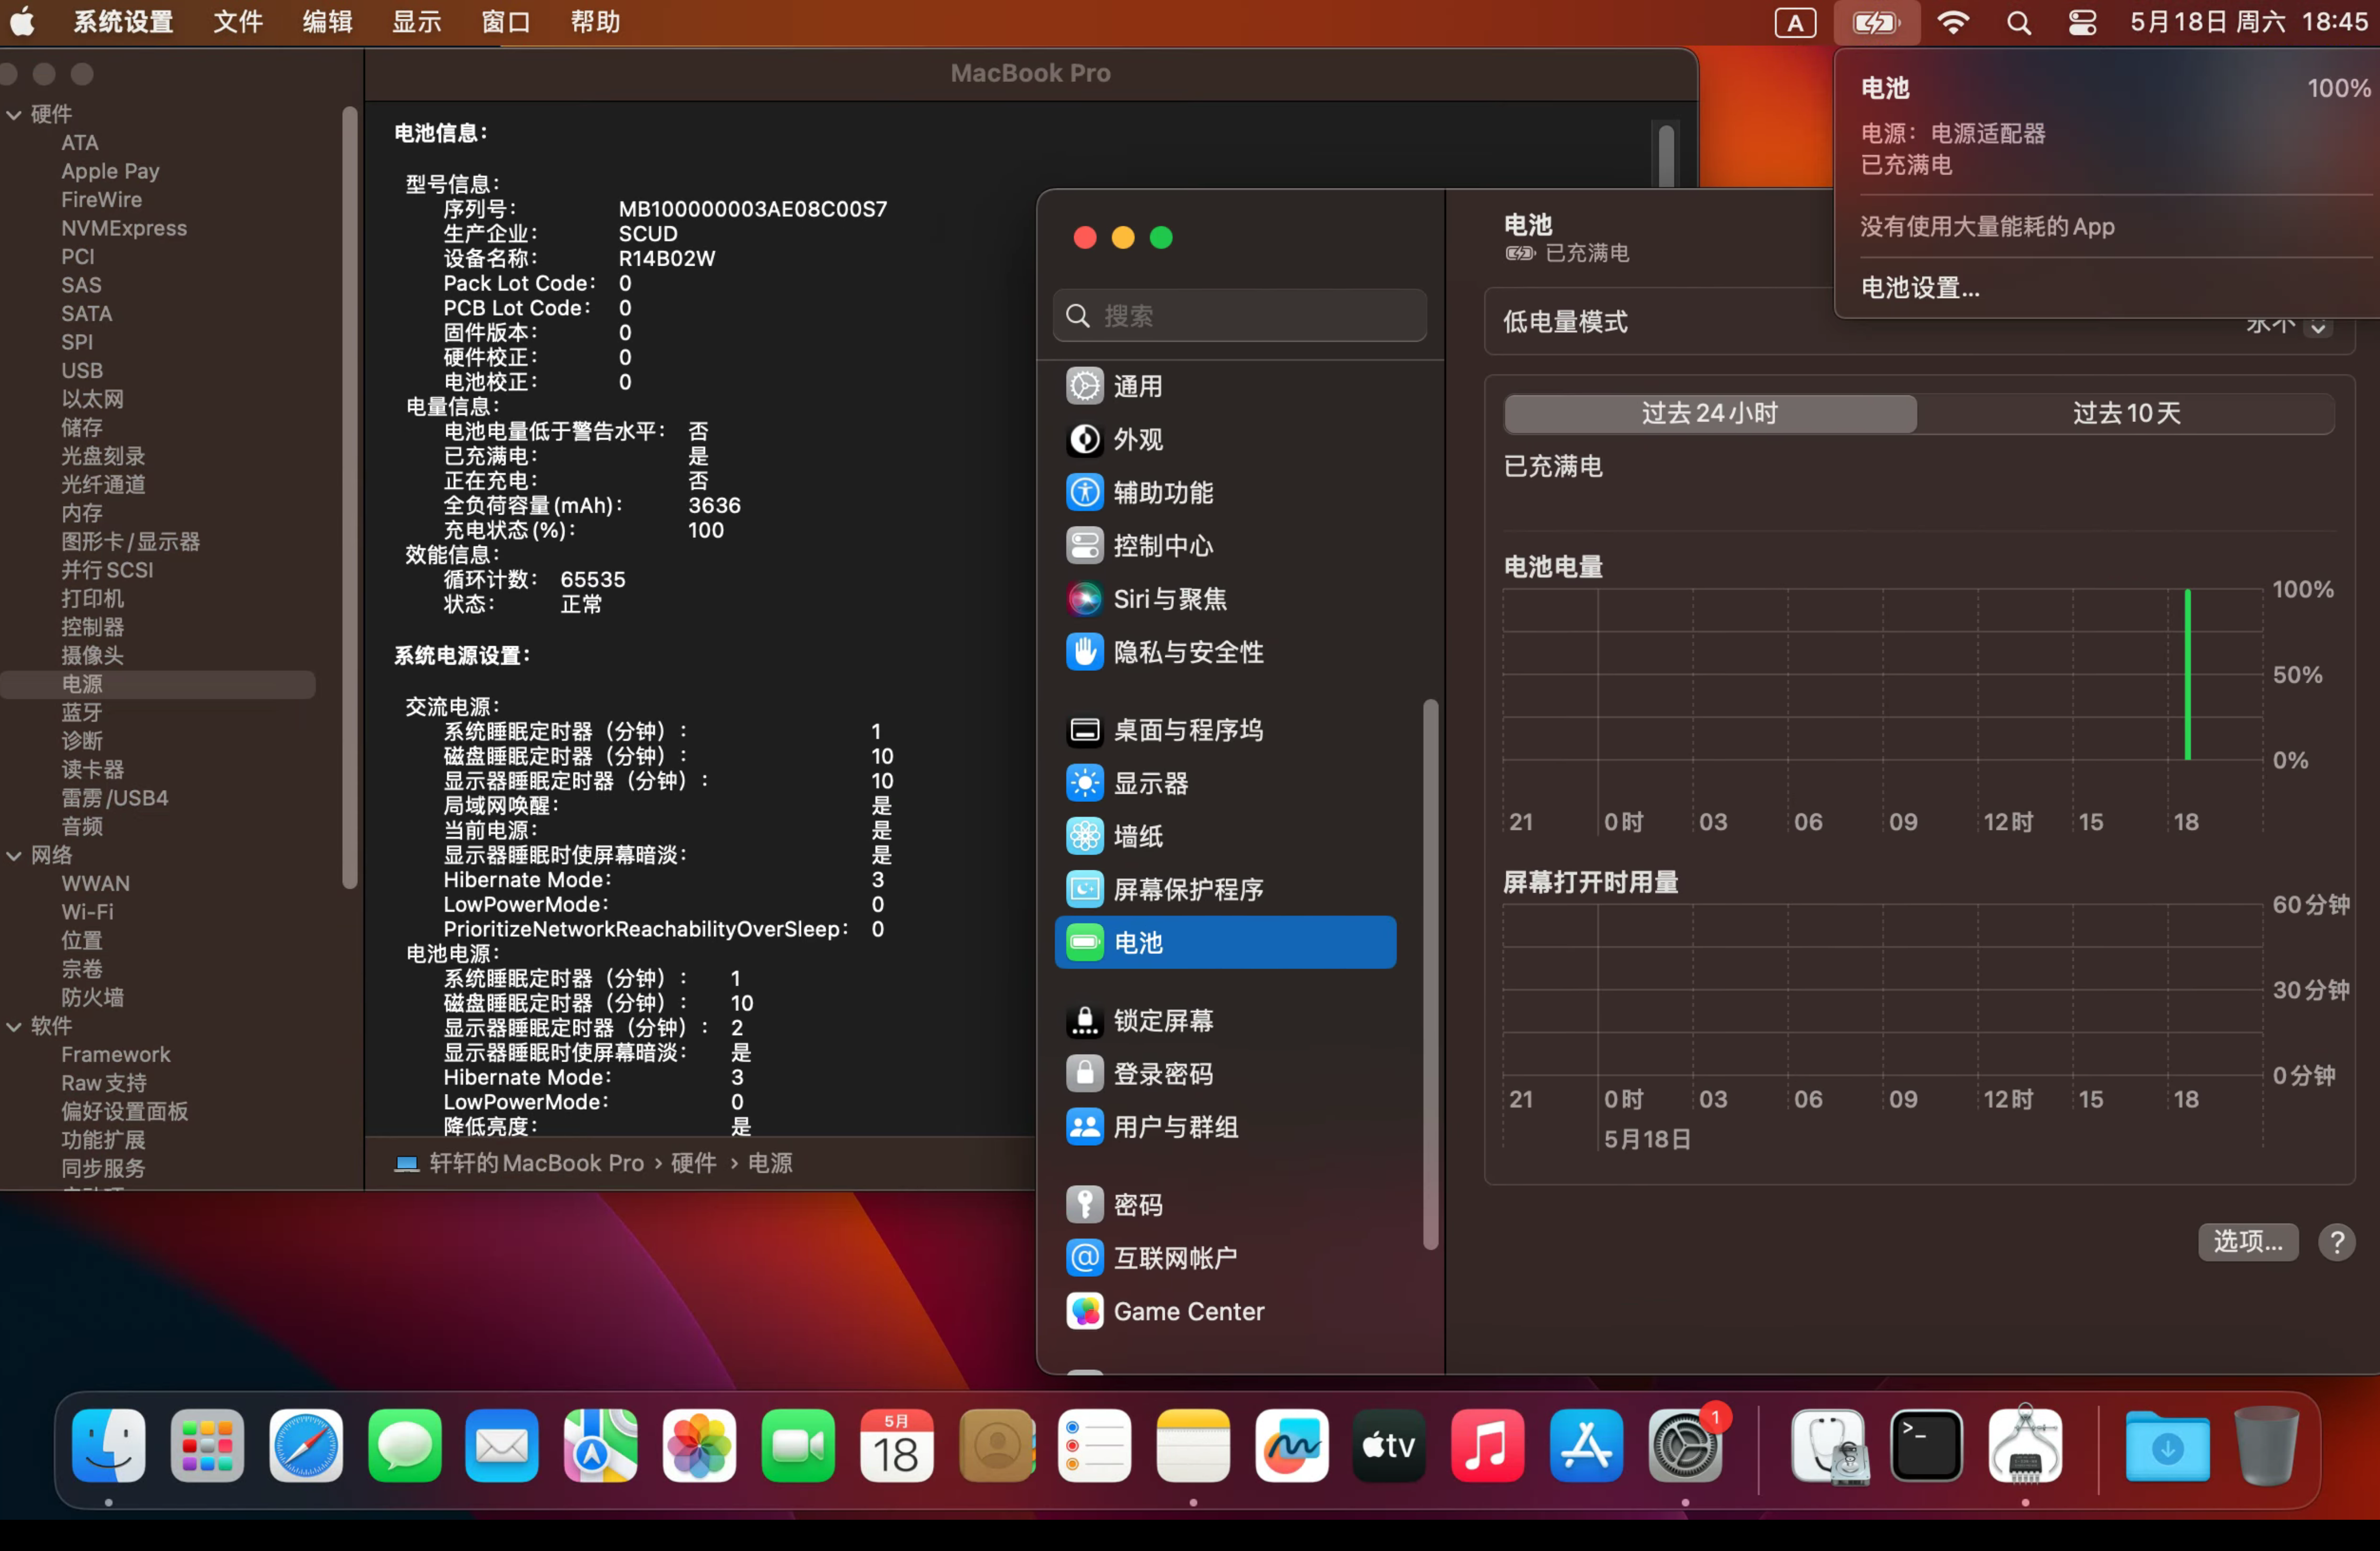Launch Freeform from the Dock
This screenshot has height=1551, width=2380.
[1291, 1446]
